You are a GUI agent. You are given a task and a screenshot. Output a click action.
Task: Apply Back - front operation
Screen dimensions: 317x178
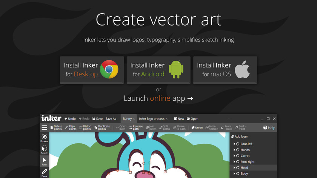pyautogui.click(x=241, y=127)
